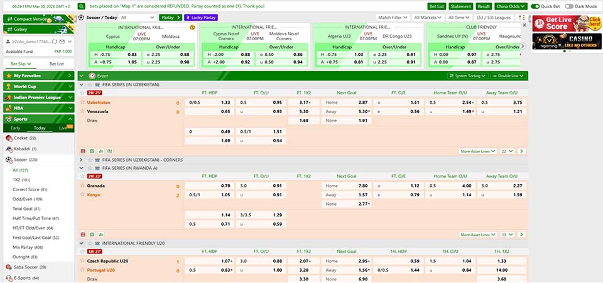Open the Match Filter dropdown
Viewport: 603px width, 283px height.
(393, 18)
